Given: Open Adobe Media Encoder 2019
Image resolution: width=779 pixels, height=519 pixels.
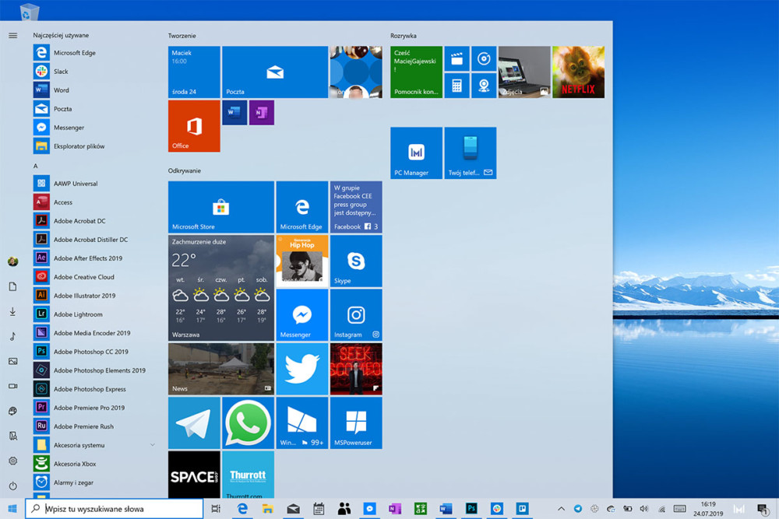Looking at the screenshot, I should [x=94, y=333].
